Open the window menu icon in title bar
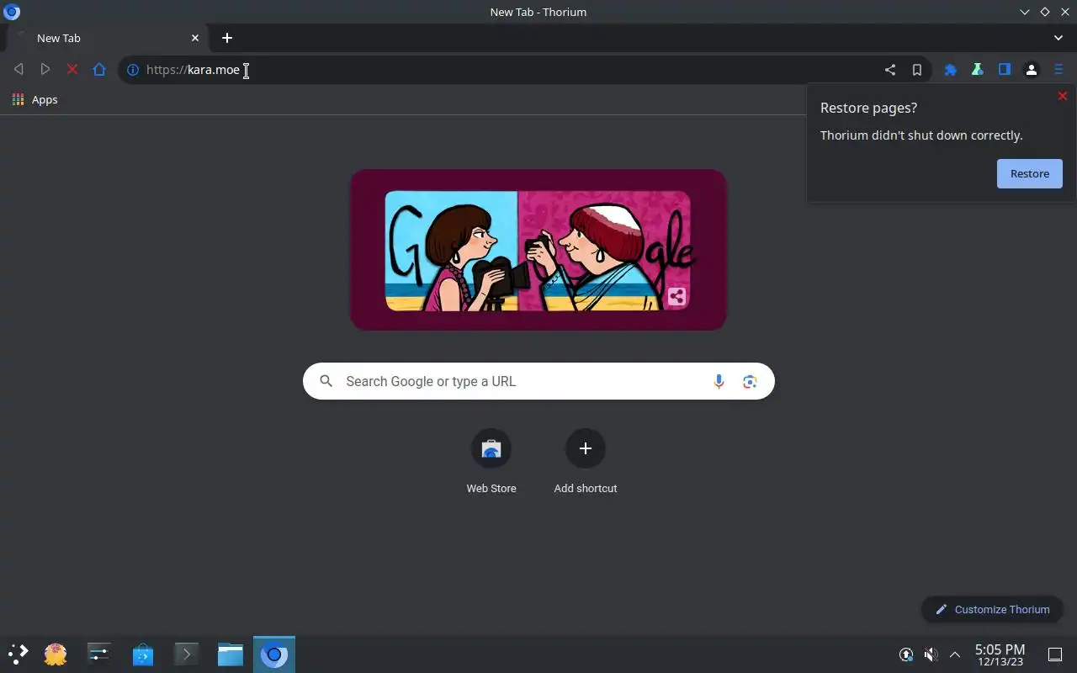The image size is (1077, 673). point(12,12)
